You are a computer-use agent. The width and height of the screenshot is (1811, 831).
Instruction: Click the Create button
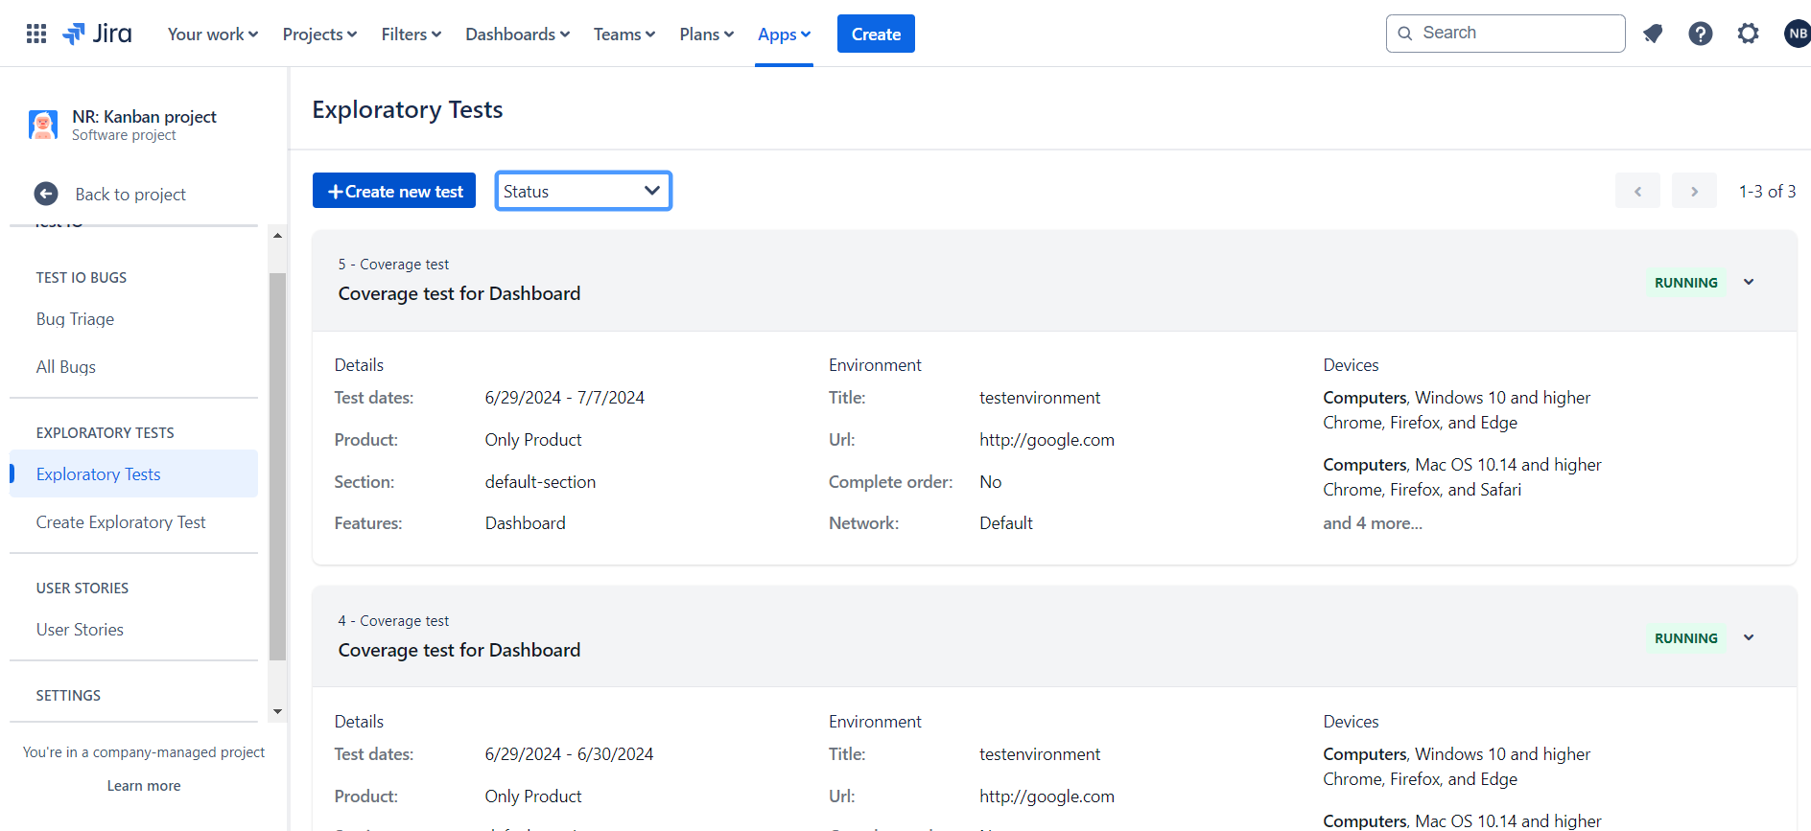(x=876, y=34)
